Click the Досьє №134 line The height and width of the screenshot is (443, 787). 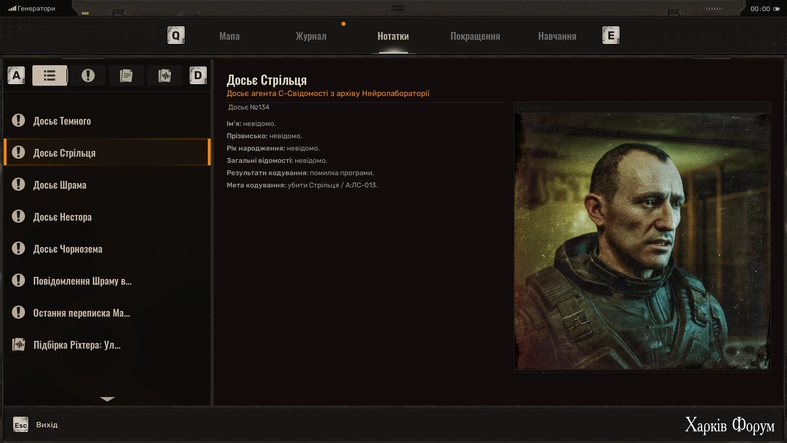pyautogui.click(x=249, y=107)
